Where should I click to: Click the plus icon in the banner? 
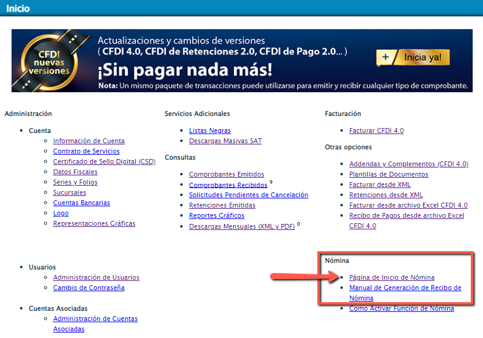tap(385, 57)
